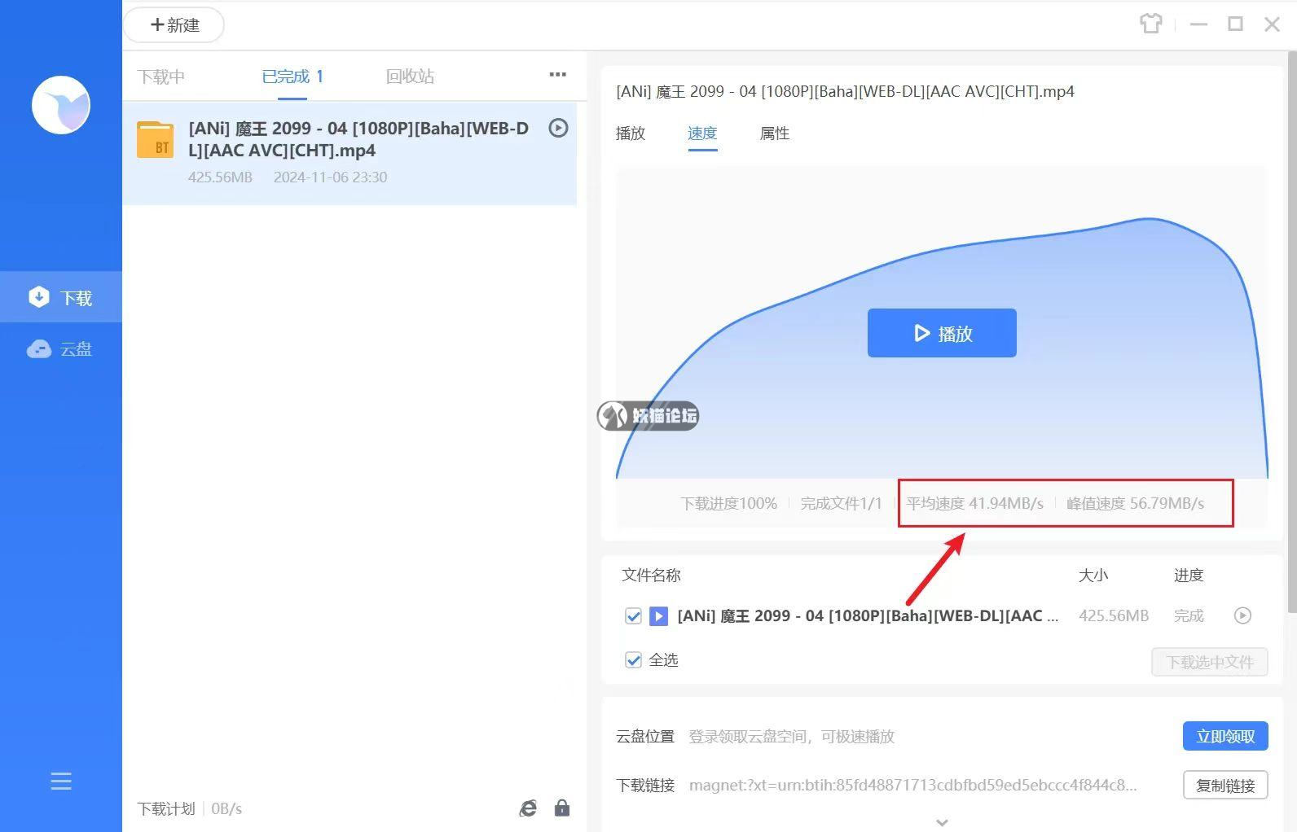Click the 文件名称 column header
This screenshot has width=1297, height=832.
(x=651, y=576)
